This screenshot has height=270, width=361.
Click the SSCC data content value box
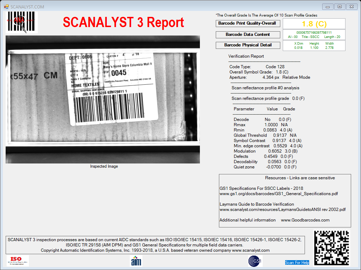[x=314, y=35]
